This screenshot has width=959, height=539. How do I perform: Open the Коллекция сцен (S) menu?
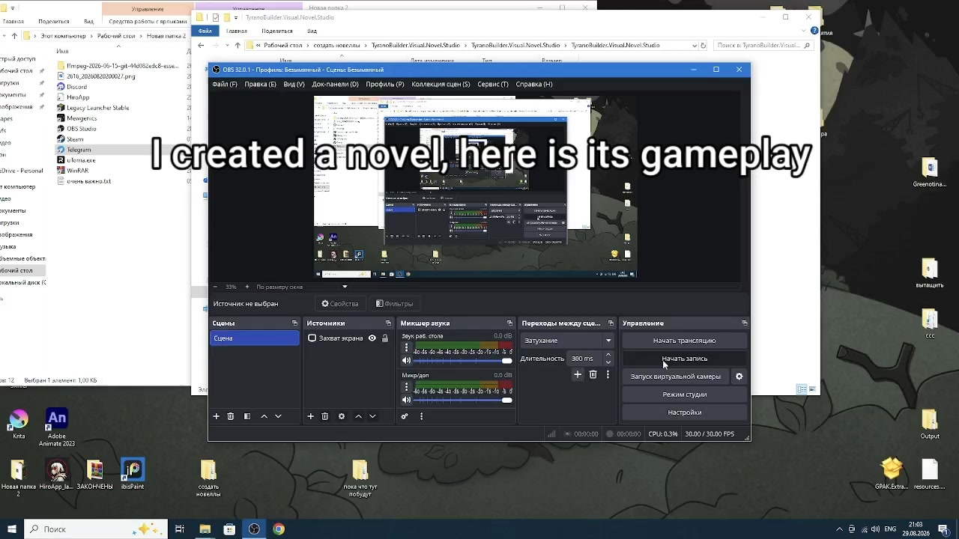pos(441,85)
